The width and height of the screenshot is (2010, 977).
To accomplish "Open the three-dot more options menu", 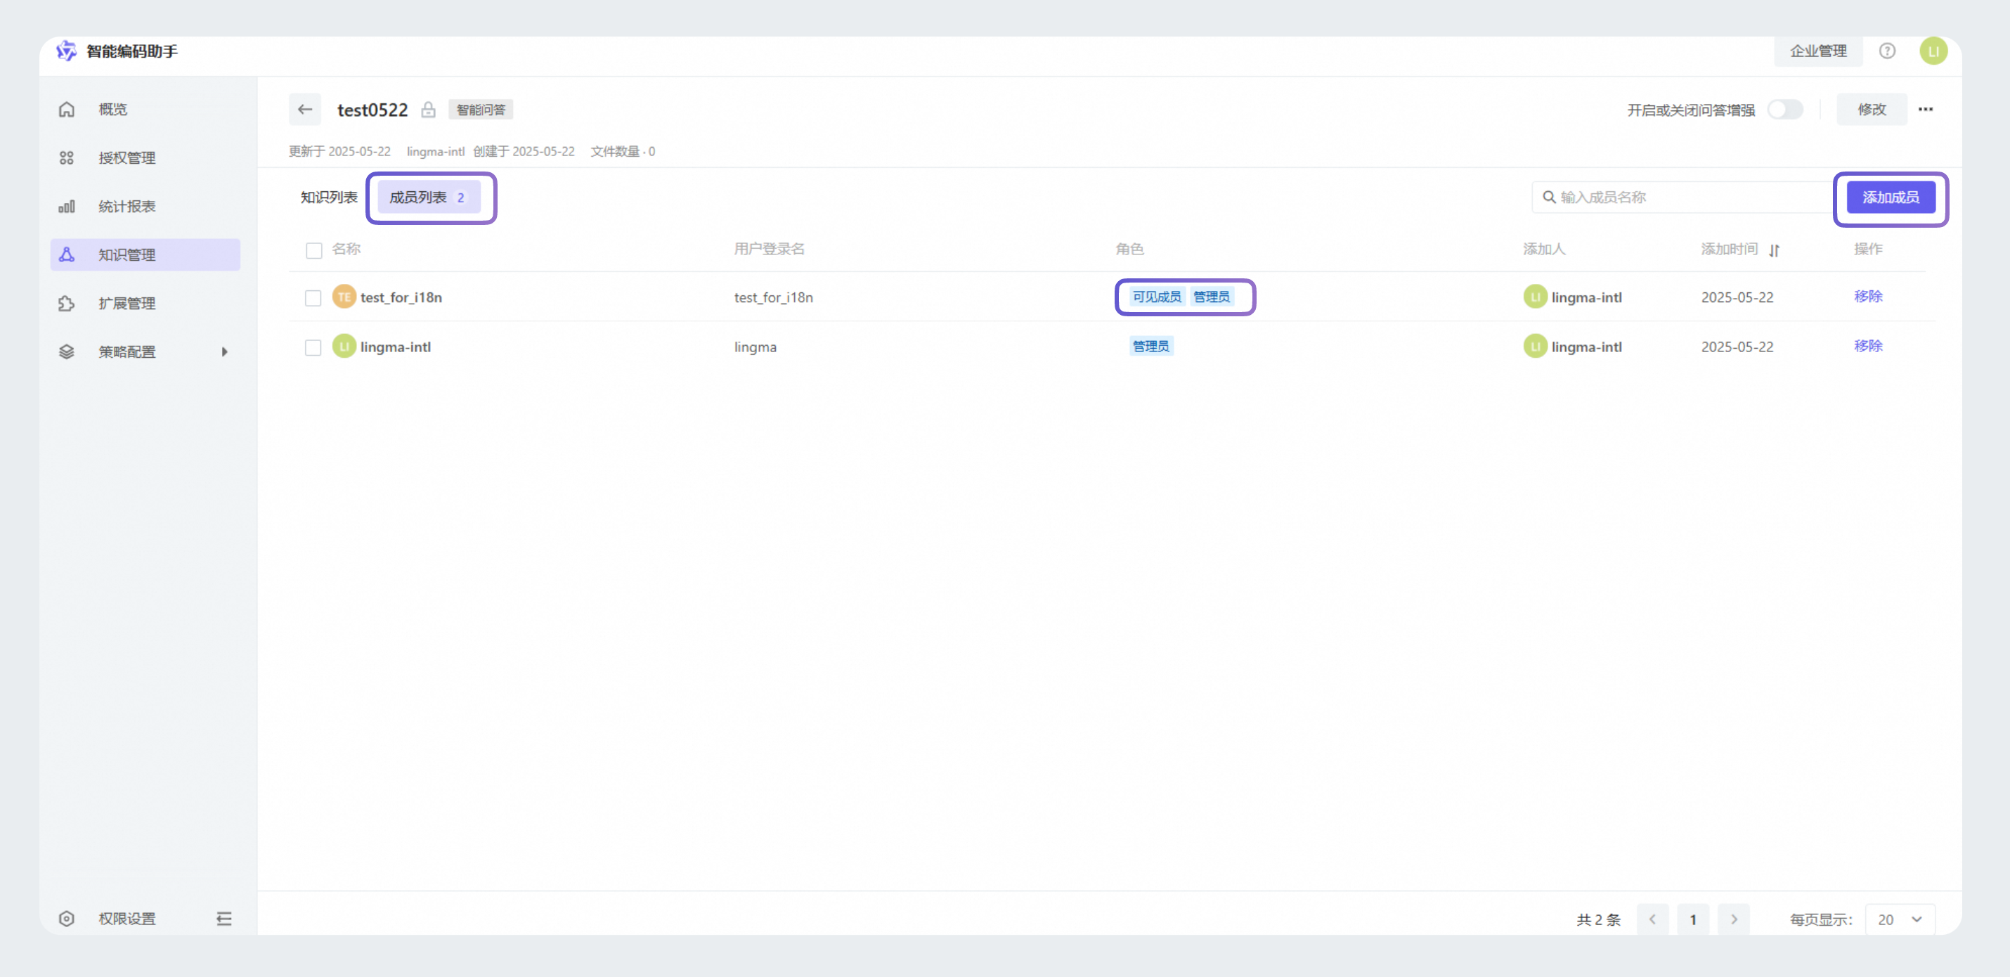I will (x=1925, y=109).
